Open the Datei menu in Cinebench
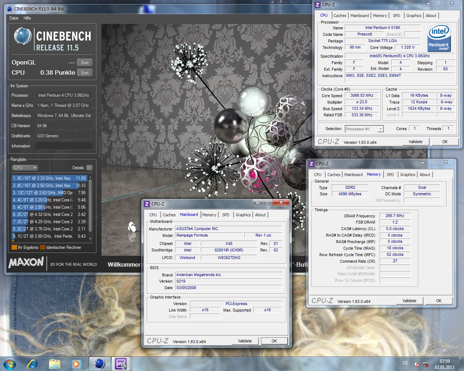 click(x=14, y=18)
